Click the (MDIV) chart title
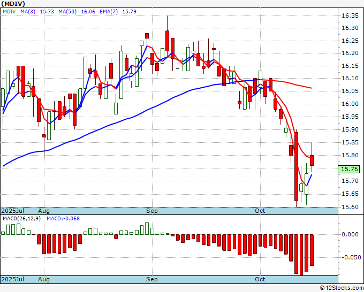This screenshot has height=292, width=364. [13, 4]
